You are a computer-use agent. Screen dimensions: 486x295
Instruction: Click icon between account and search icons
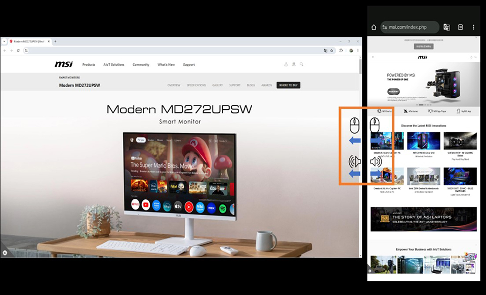(294, 64)
